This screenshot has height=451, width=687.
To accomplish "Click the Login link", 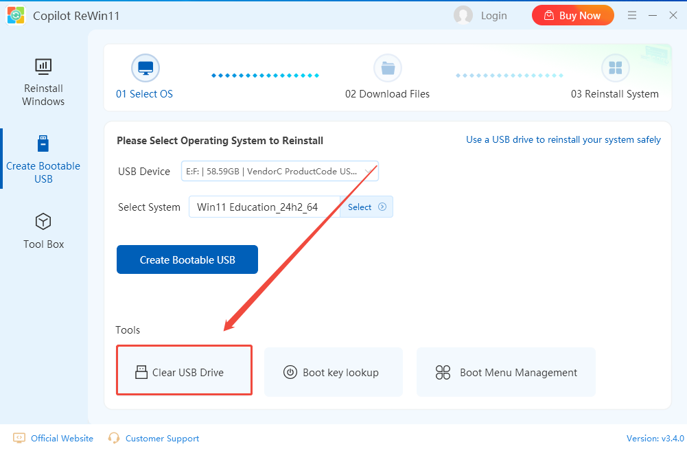I will [493, 16].
